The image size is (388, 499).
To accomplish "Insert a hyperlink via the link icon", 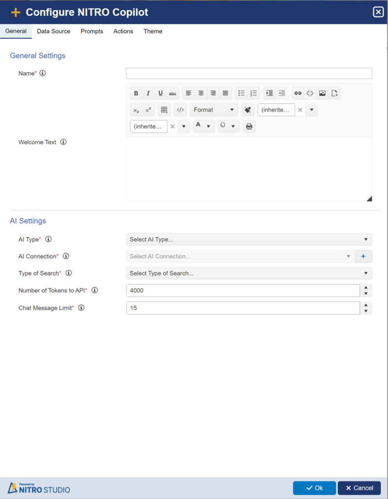I will (x=298, y=93).
